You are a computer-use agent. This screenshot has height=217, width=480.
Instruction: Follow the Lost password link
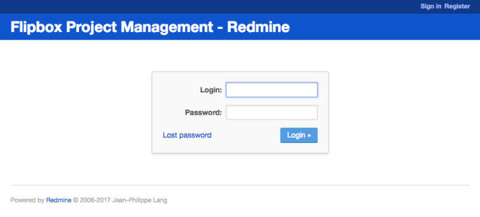click(187, 135)
